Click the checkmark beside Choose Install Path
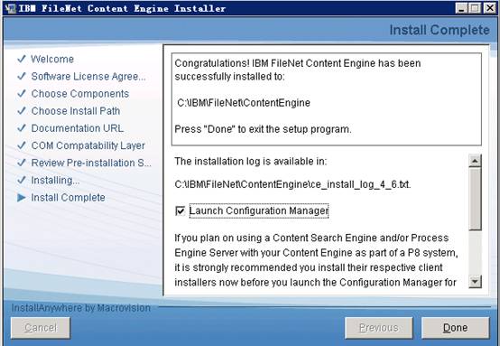This screenshot has height=346, width=500. 22,110
